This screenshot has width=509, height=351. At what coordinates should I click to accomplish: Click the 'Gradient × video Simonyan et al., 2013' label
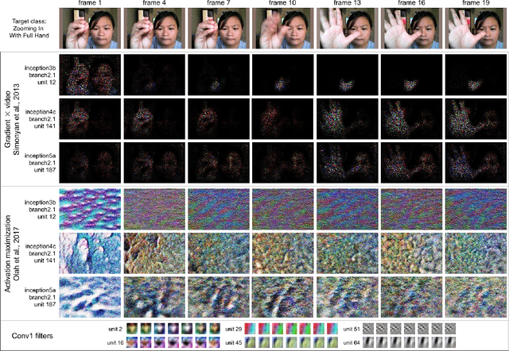point(12,119)
